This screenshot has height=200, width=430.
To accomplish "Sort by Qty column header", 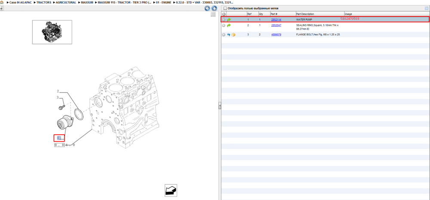I will (x=264, y=14).
